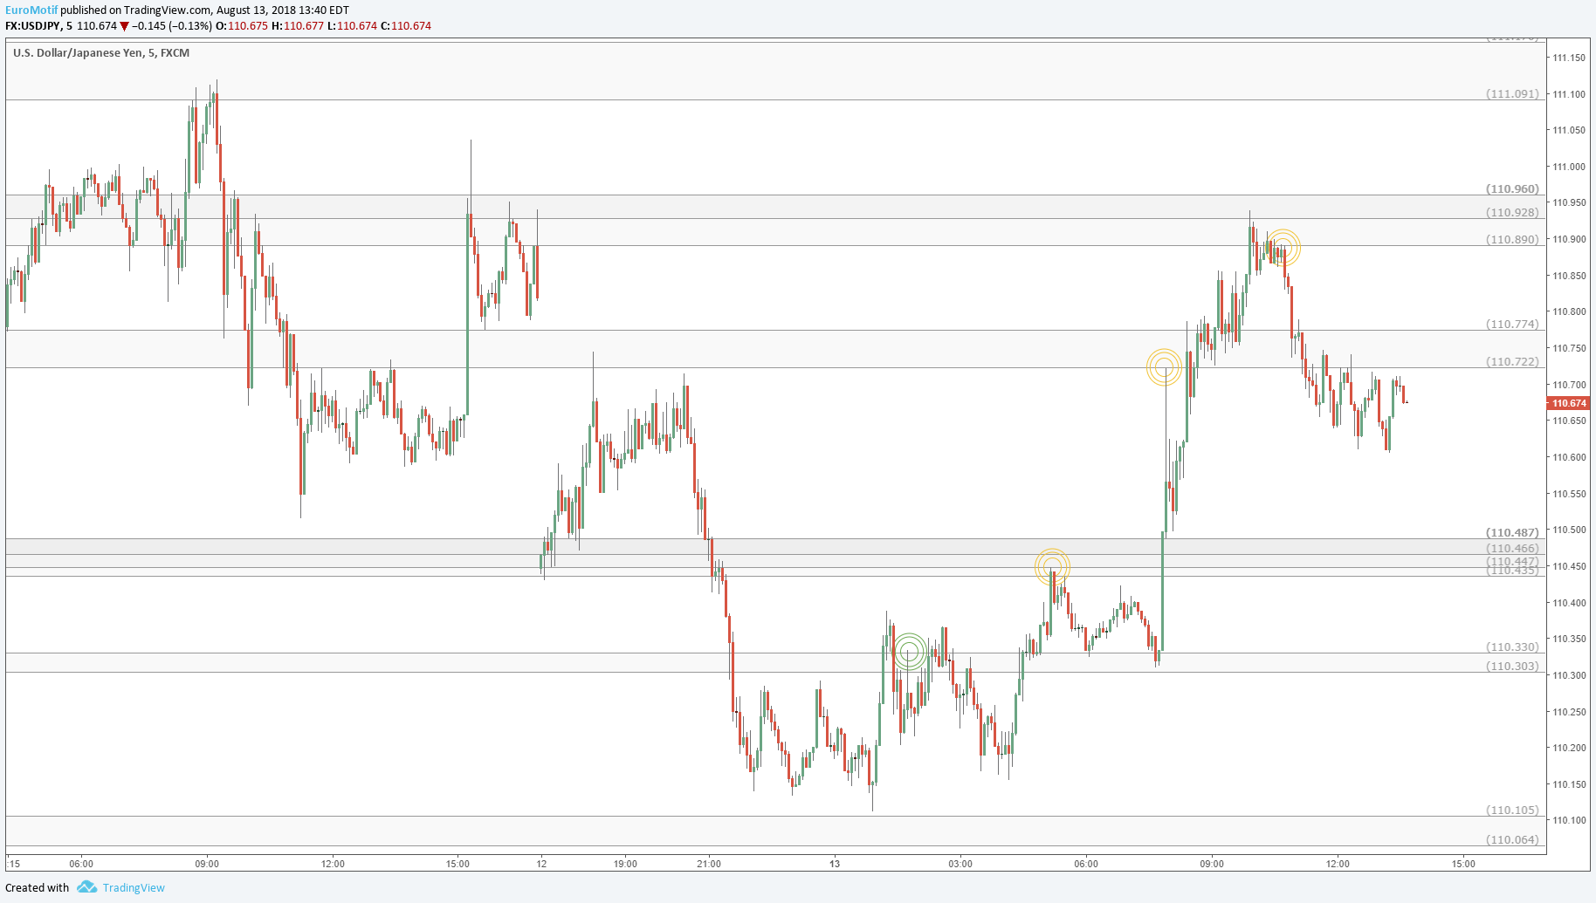This screenshot has height=903, width=1596.
Task: Click the (110.064) level label
Action: coord(1513,839)
